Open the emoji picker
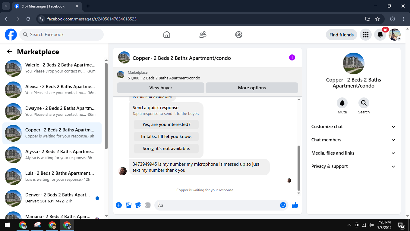 283,205
